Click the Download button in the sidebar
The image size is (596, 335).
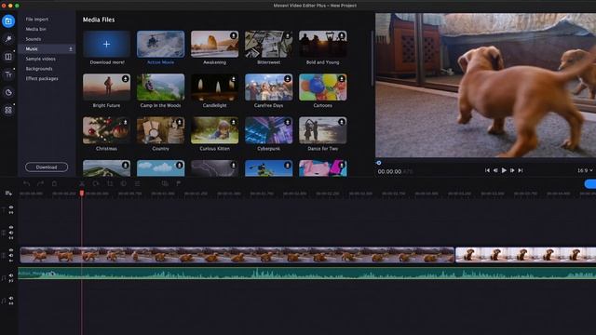pyautogui.click(x=47, y=167)
